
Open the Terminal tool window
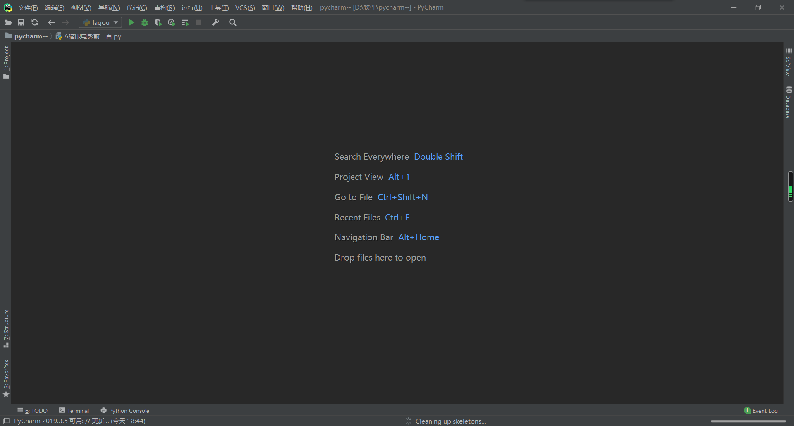click(x=74, y=410)
